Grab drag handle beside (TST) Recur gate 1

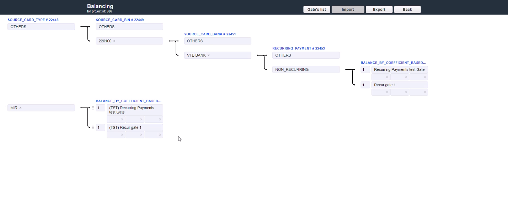click(x=93, y=127)
